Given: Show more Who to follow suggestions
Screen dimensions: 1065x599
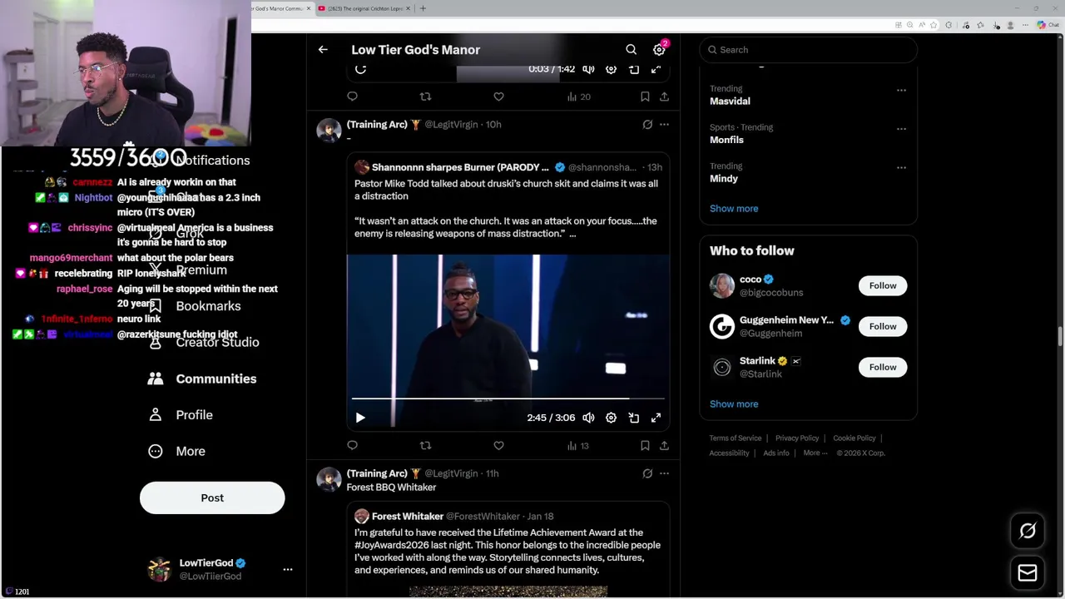Looking at the screenshot, I should point(734,404).
